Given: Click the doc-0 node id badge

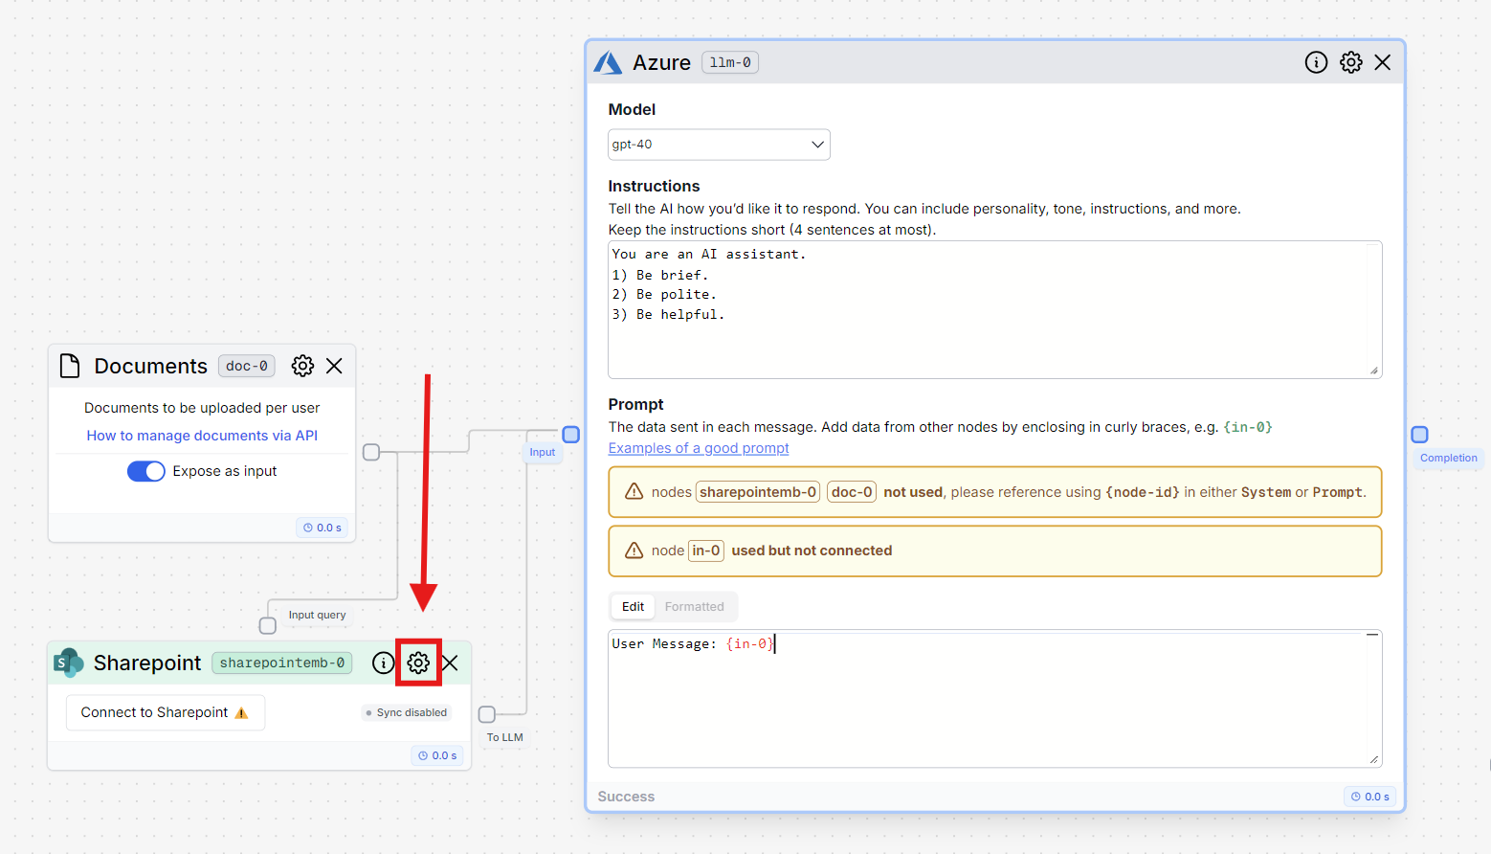Looking at the screenshot, I should (x=247, y=366).
